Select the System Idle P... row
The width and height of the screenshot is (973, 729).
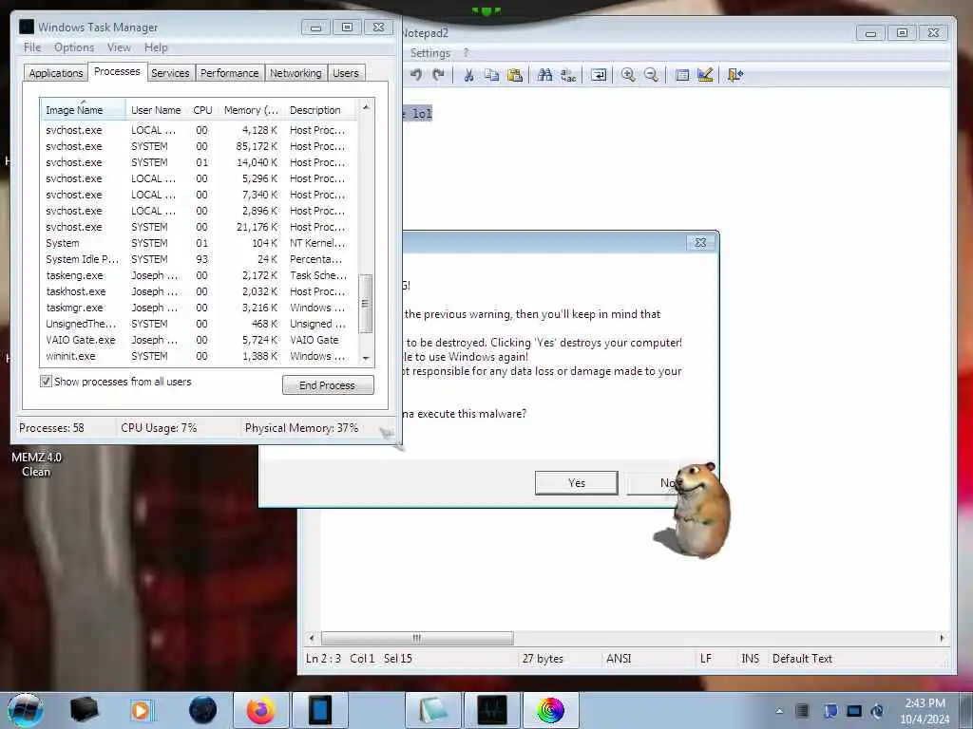(200, 259)
